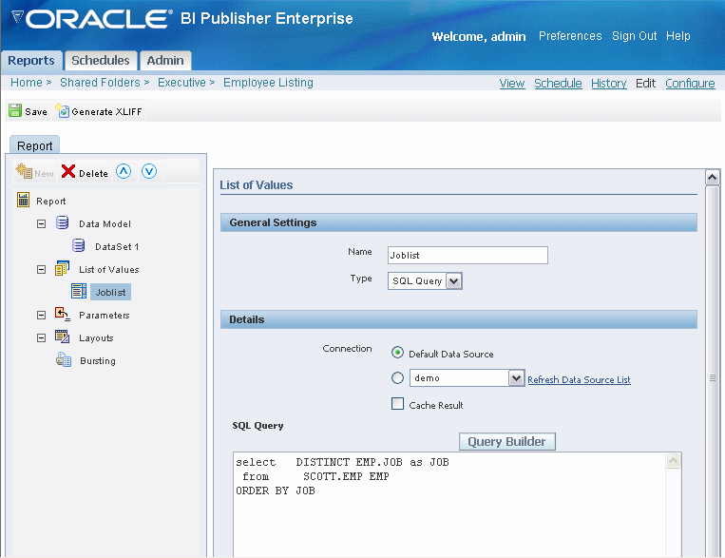Click the red Delete X icon
This screenshot has width=725, height=558.
(68, 171)
